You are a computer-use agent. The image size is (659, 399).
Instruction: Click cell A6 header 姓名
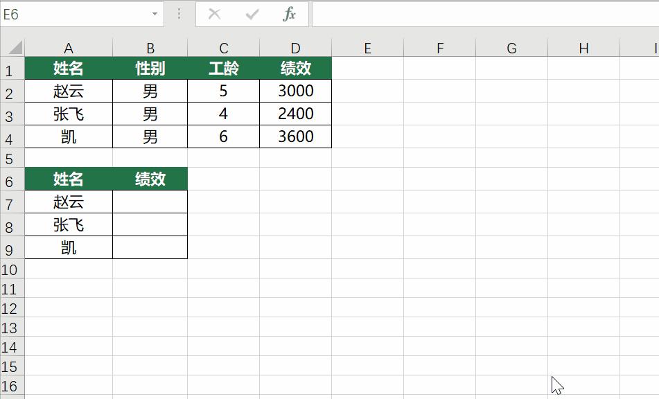[x=69, y=179]
